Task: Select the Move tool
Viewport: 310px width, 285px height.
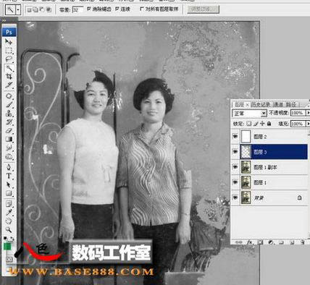Action: tap(9, 42)
